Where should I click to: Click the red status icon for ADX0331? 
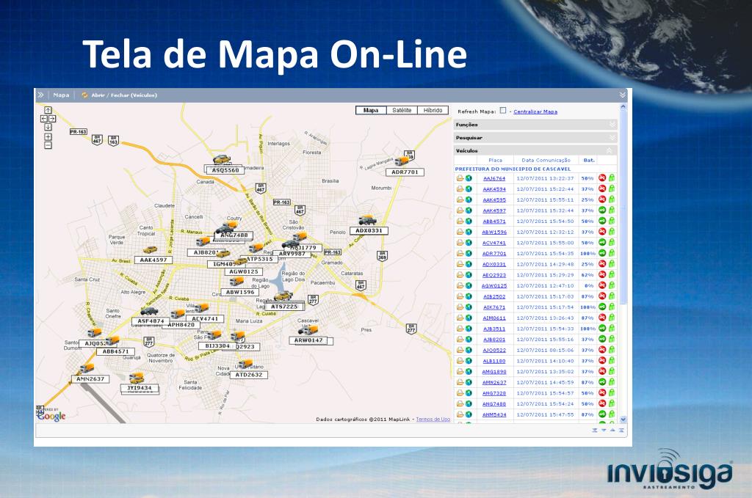click(602, 264)
